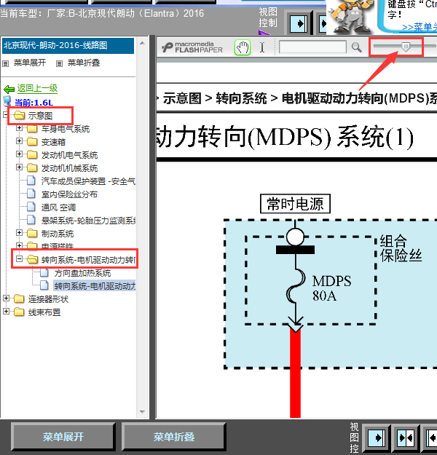Expand the 线束布置 node
Screen dimensions: 437x455
(x=6, y=311)
